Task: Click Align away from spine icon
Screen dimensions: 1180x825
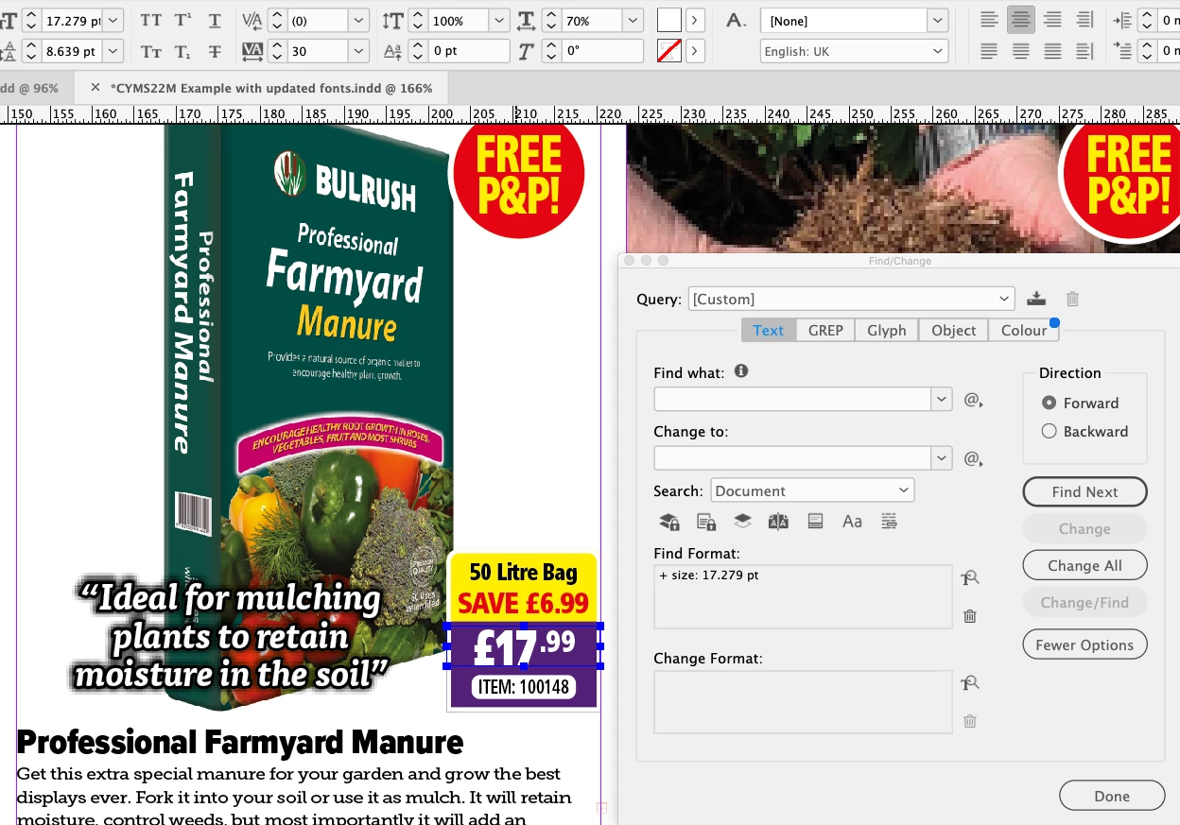Action: pos(1084,51)
